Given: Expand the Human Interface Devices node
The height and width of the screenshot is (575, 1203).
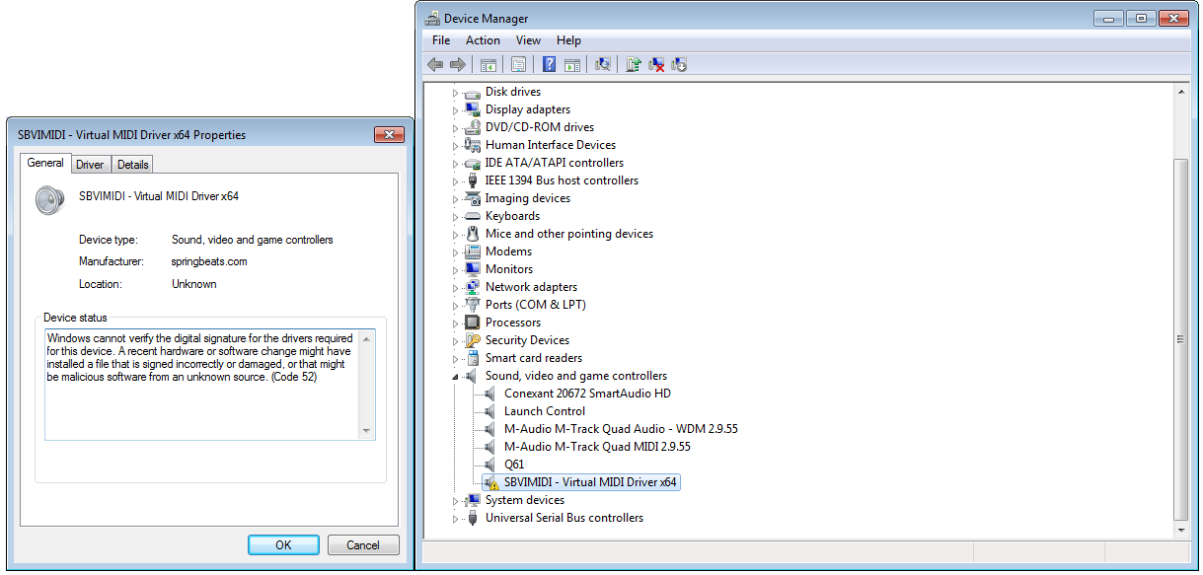Looking at the screenshot, I should 456,146.
